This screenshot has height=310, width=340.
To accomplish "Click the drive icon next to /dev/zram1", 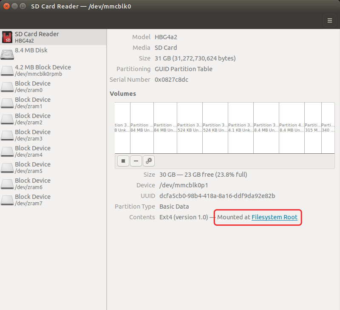I will 7,102.
